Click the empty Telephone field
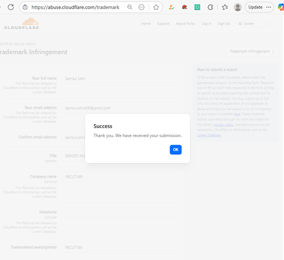Screen dimensions: 284x260 pos(120,212)
